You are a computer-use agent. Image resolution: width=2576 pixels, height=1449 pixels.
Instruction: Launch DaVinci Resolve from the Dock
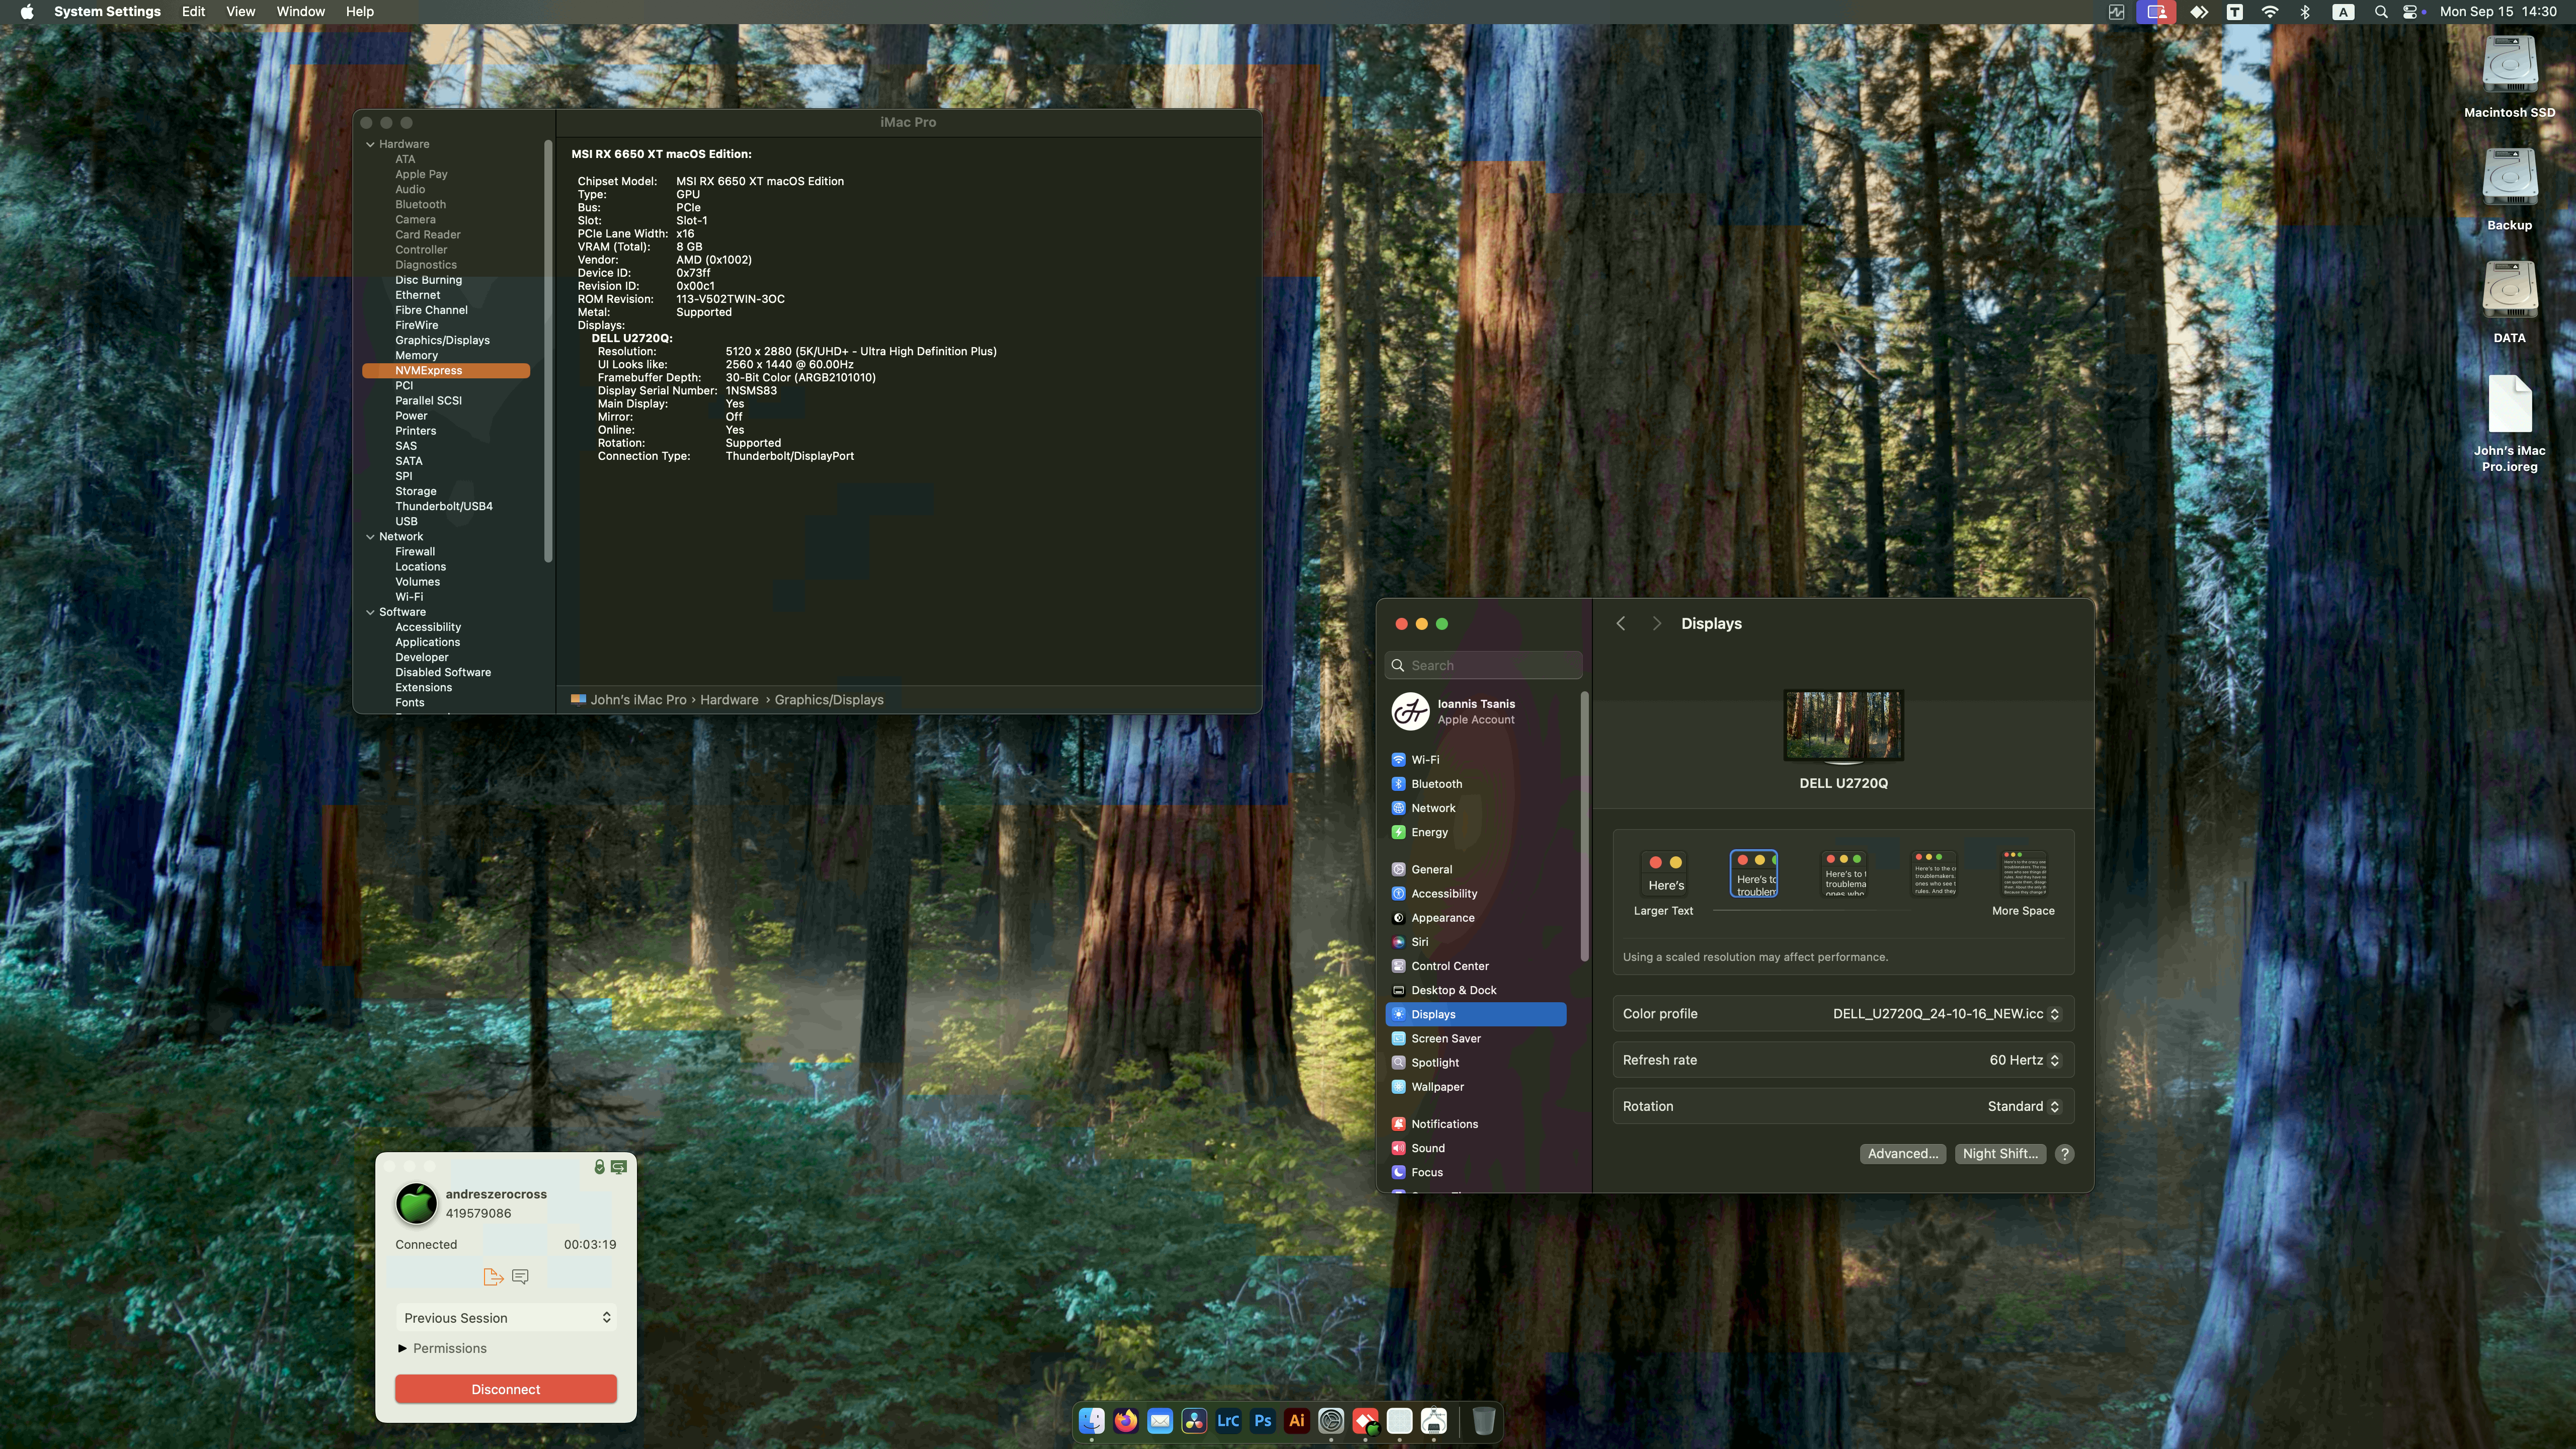pos(1193,1421)
